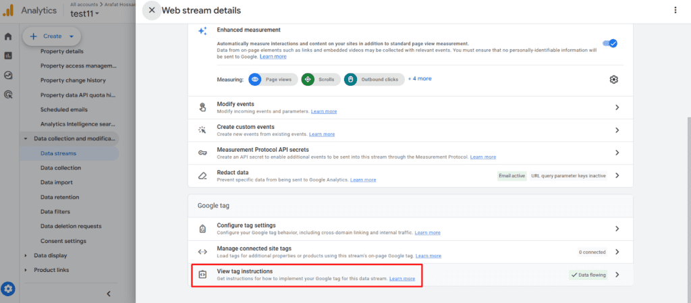Click the Modify events hand icon

202,107
